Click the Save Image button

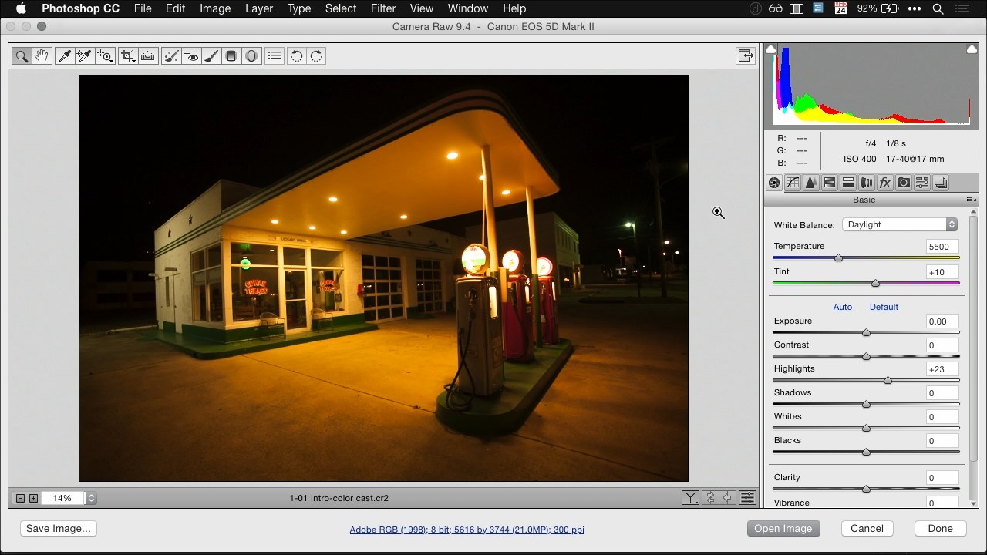(x=59, y=528)
